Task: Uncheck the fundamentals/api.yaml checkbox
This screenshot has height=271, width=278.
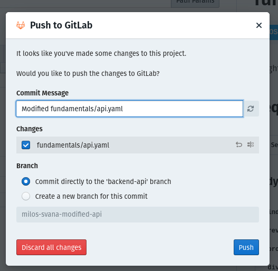Action: 26,145
